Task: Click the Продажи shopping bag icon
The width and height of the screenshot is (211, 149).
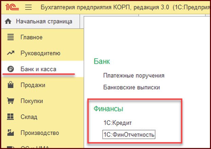Action: tap(11, 85)
